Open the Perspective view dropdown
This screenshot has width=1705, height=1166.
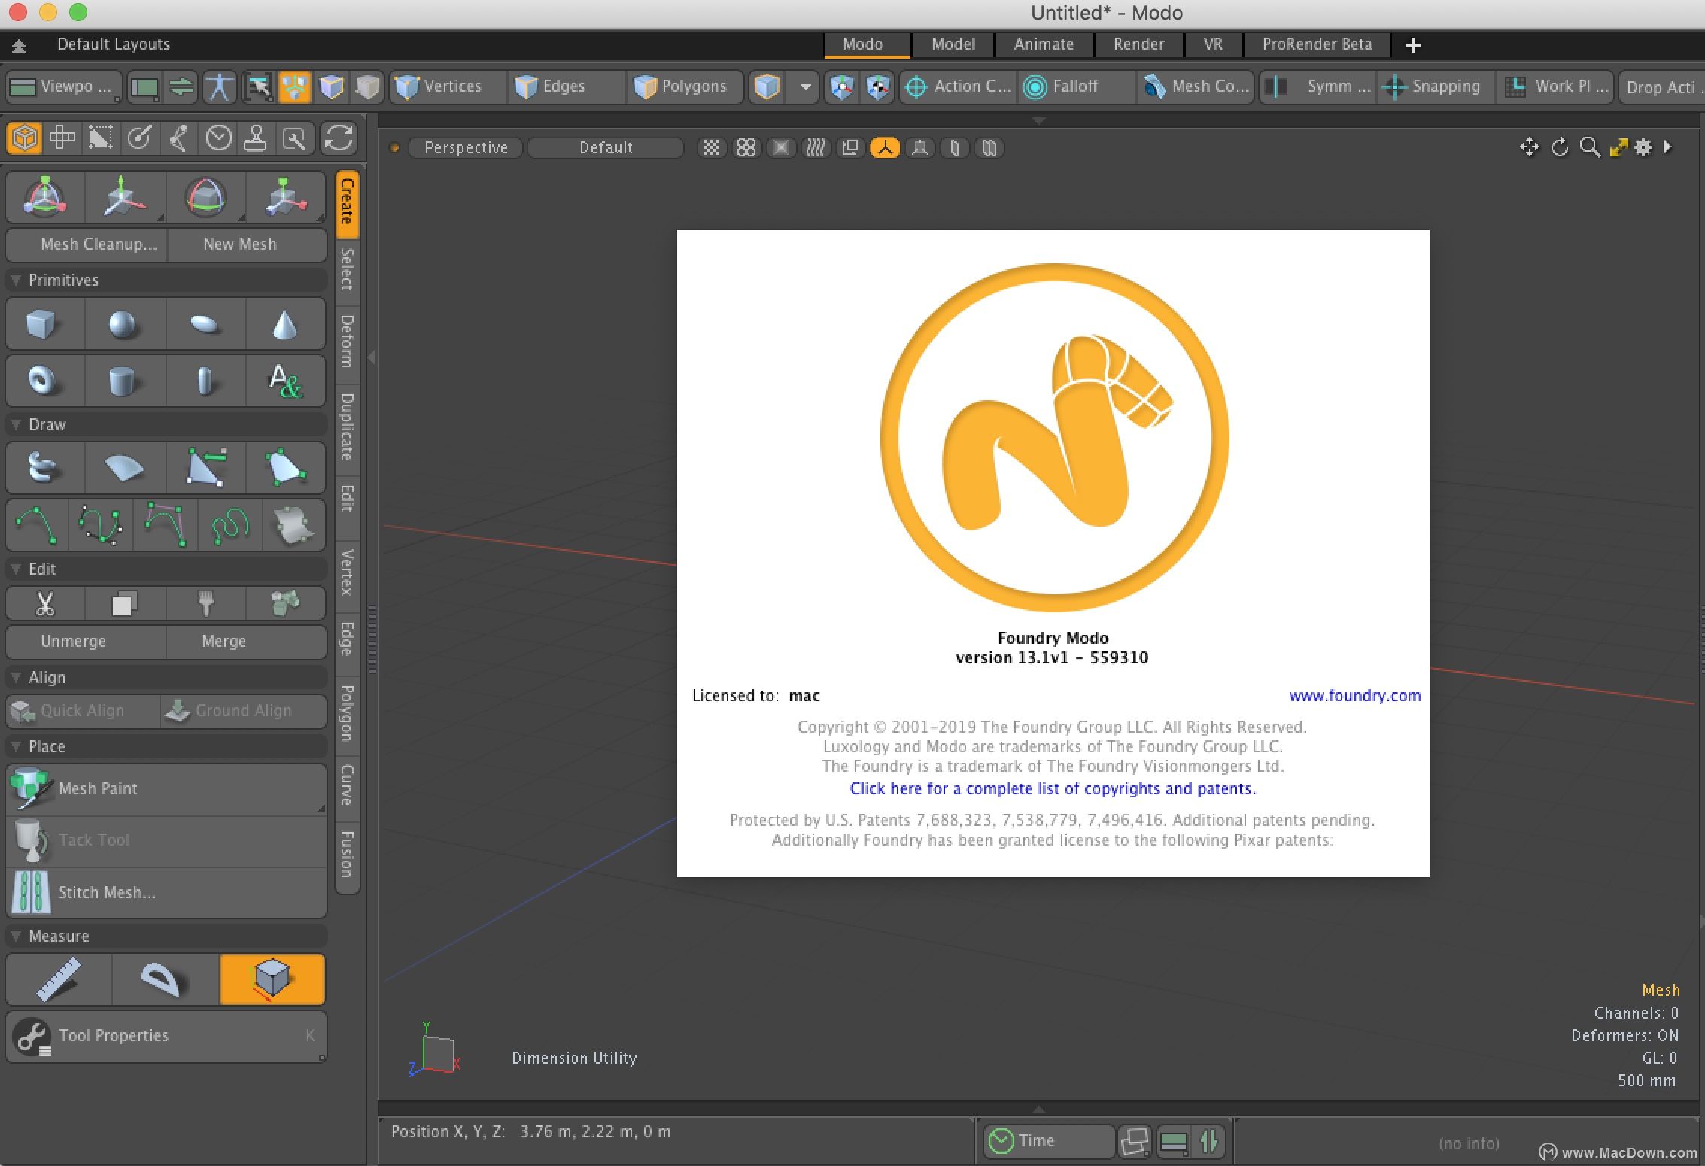point(466,148)
